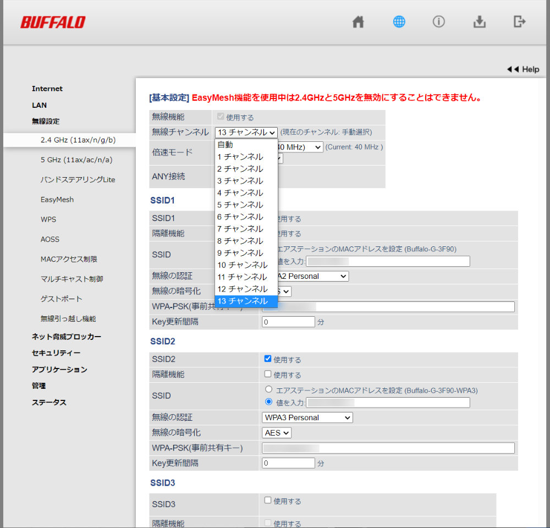Toggle 無線機能 使用する checkbox
The height and width of the screenshot is (528, 550).
221,117
